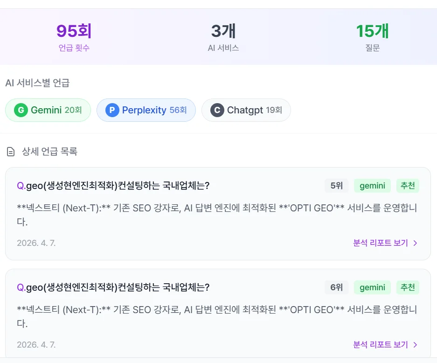Click the green Gemini G circle icon

21,110
